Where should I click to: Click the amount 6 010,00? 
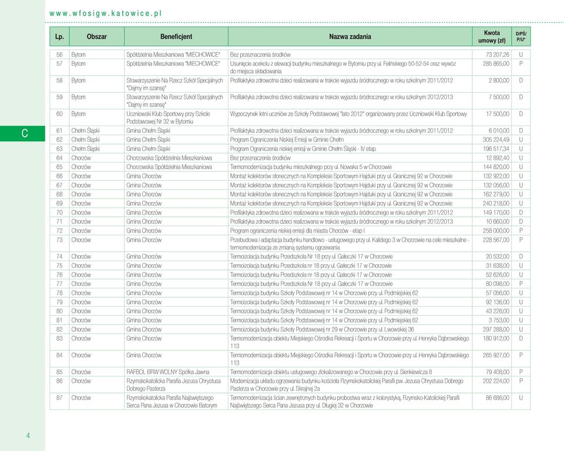click(499, 130)
